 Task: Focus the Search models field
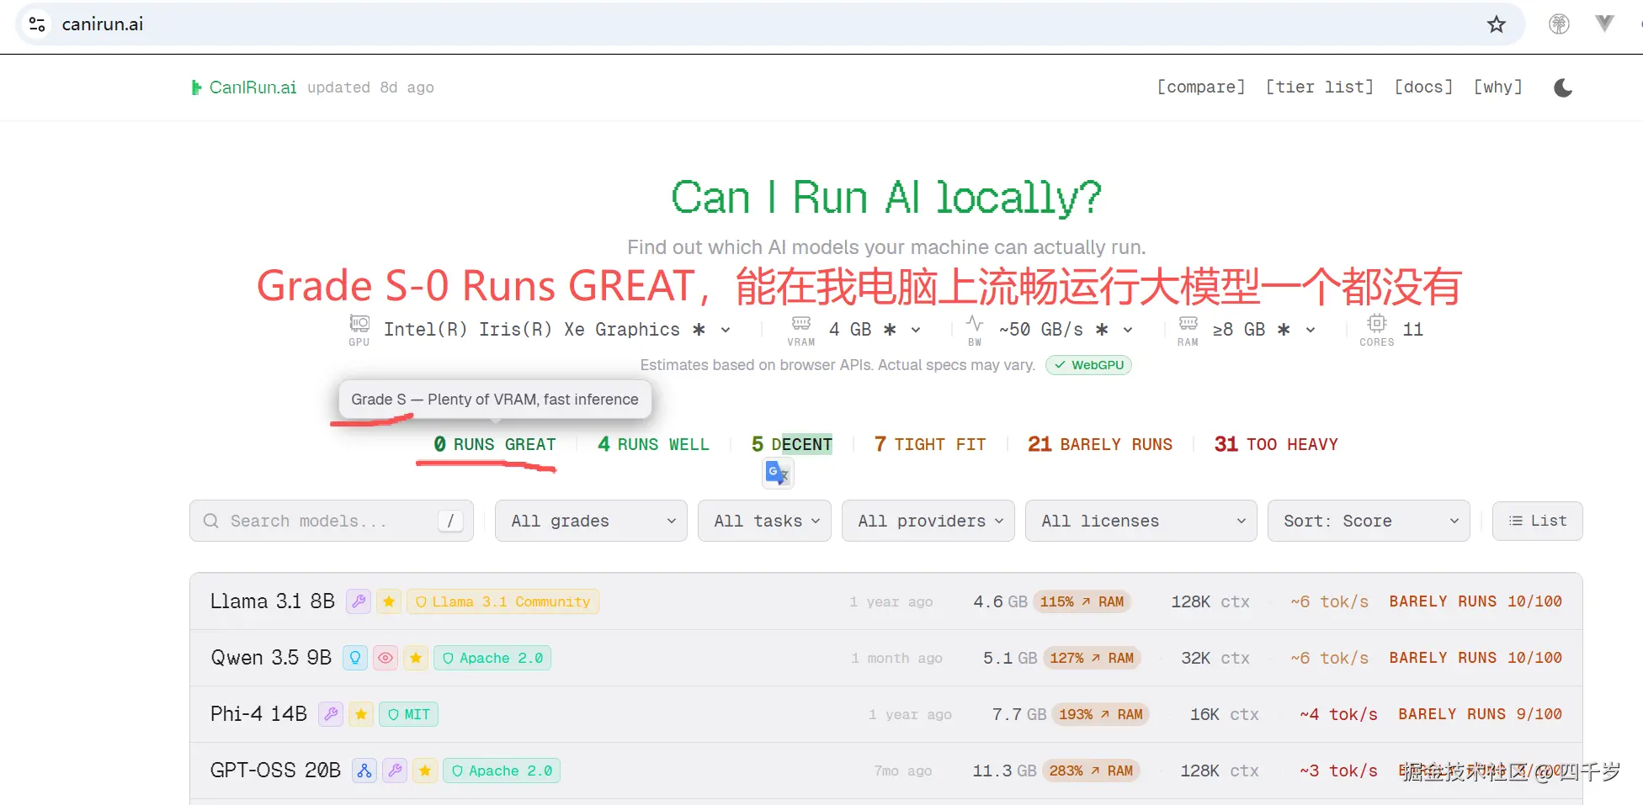(x=332, y=522)
